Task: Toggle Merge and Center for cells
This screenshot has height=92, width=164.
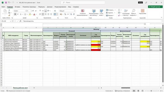Action: coord(55,14)
